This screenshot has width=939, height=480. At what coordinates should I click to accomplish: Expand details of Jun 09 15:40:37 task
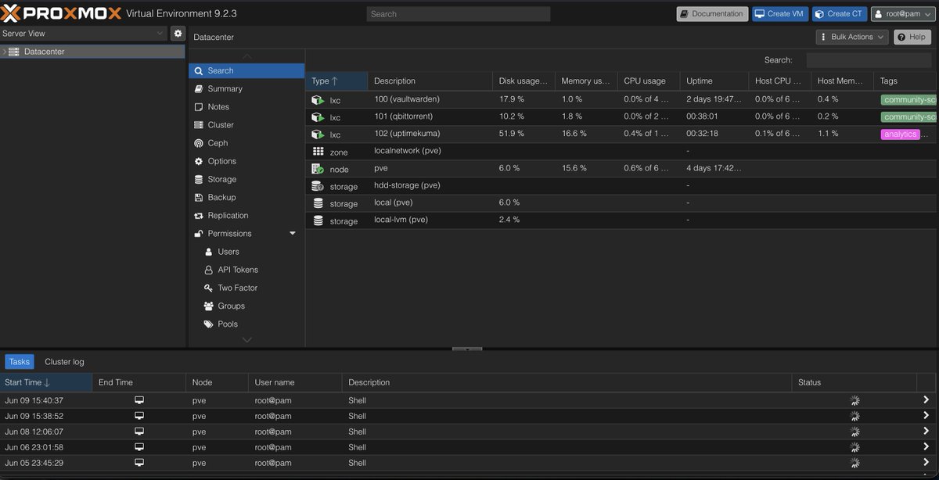coord(926,400)
